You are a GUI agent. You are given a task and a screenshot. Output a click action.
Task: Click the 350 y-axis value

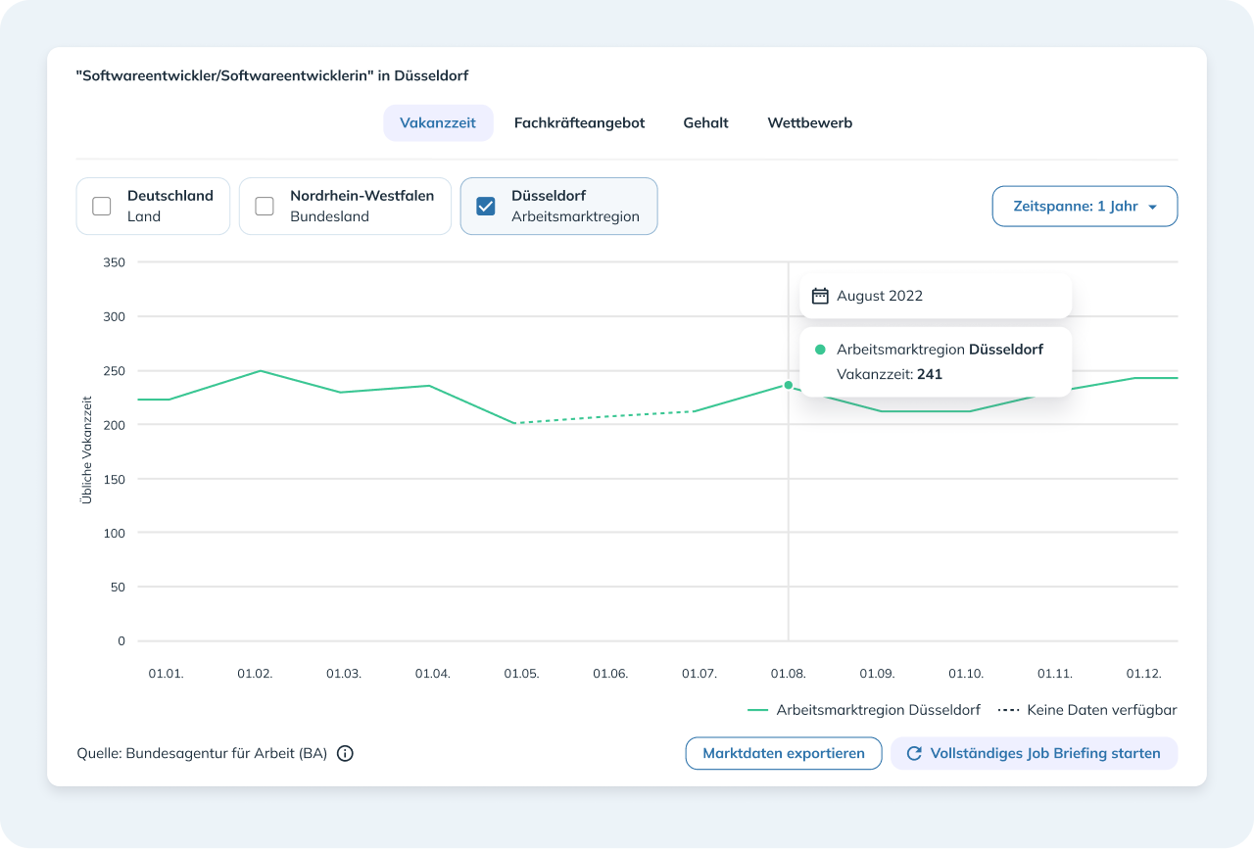click(x=114, y=262)
